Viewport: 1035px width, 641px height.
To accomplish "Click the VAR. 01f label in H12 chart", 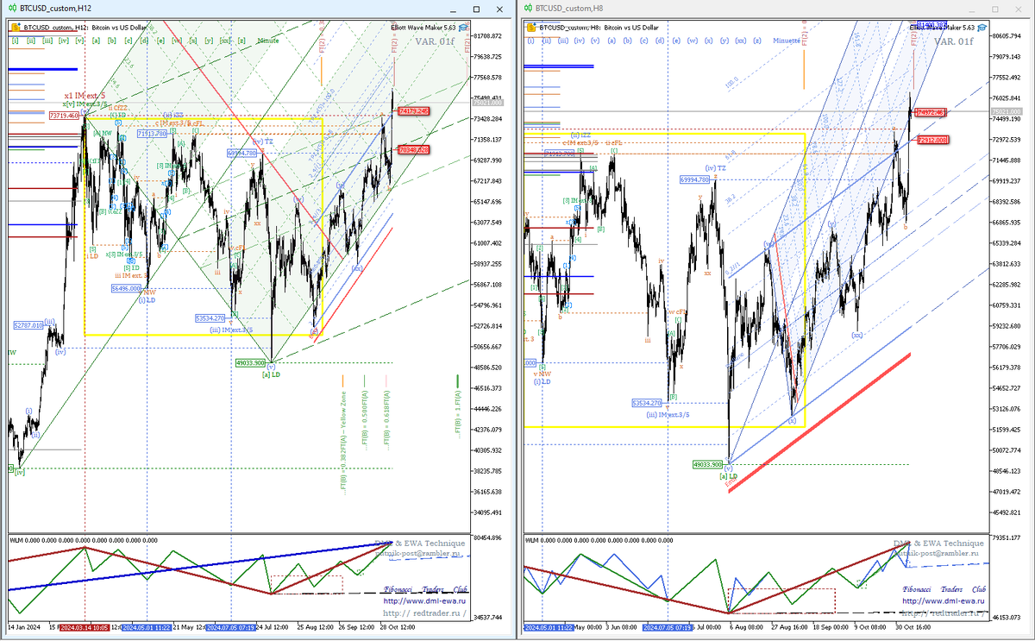I will coord(435,41).
